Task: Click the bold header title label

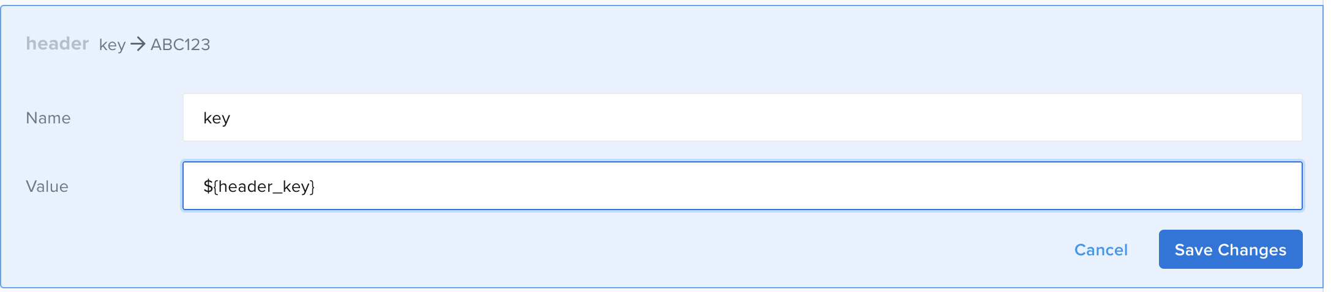Action: point(58,44)
